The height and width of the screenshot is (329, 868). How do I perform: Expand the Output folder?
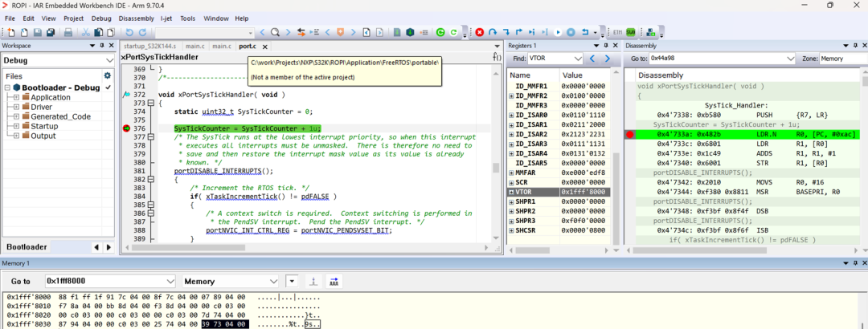pos(17,136)
